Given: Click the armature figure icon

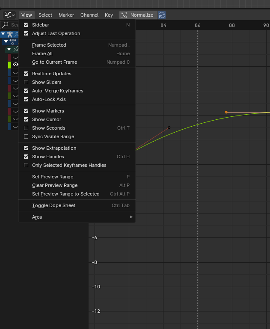Looking at the screenshot, I should [x=10, y=34].
